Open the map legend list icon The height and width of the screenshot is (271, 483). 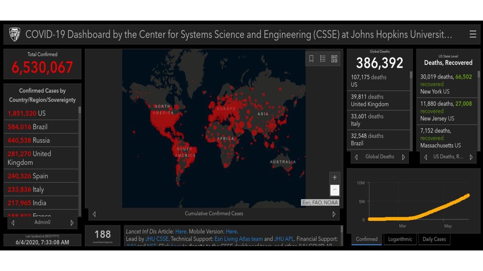[x=323, y=59]
